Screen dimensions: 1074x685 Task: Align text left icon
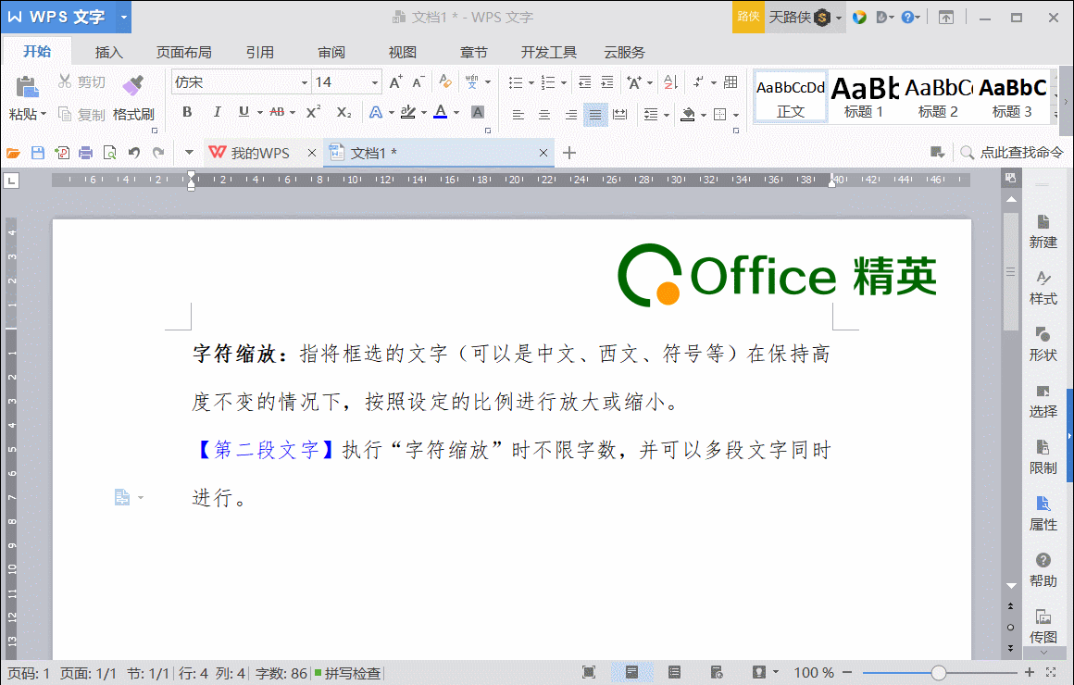[518, 115]
